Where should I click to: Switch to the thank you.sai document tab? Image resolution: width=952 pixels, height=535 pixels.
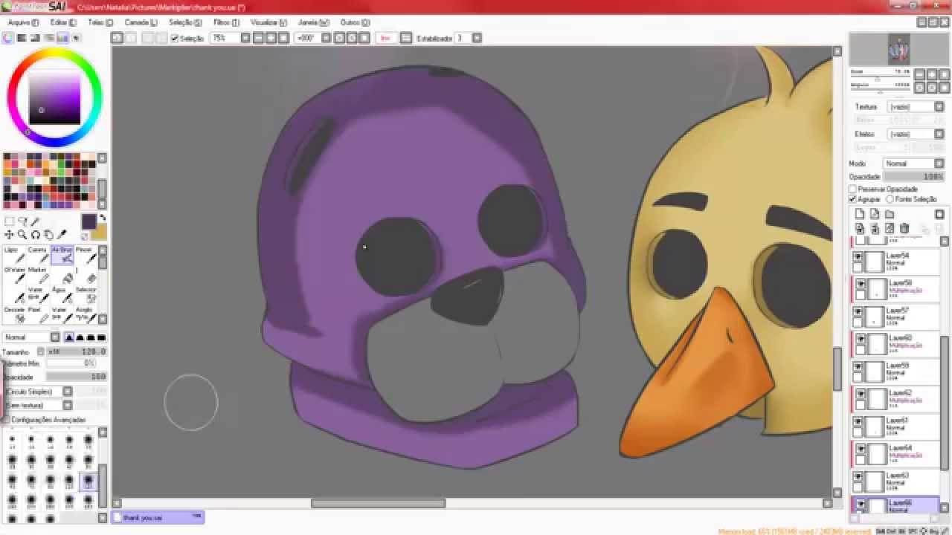[x=158, y=517]
